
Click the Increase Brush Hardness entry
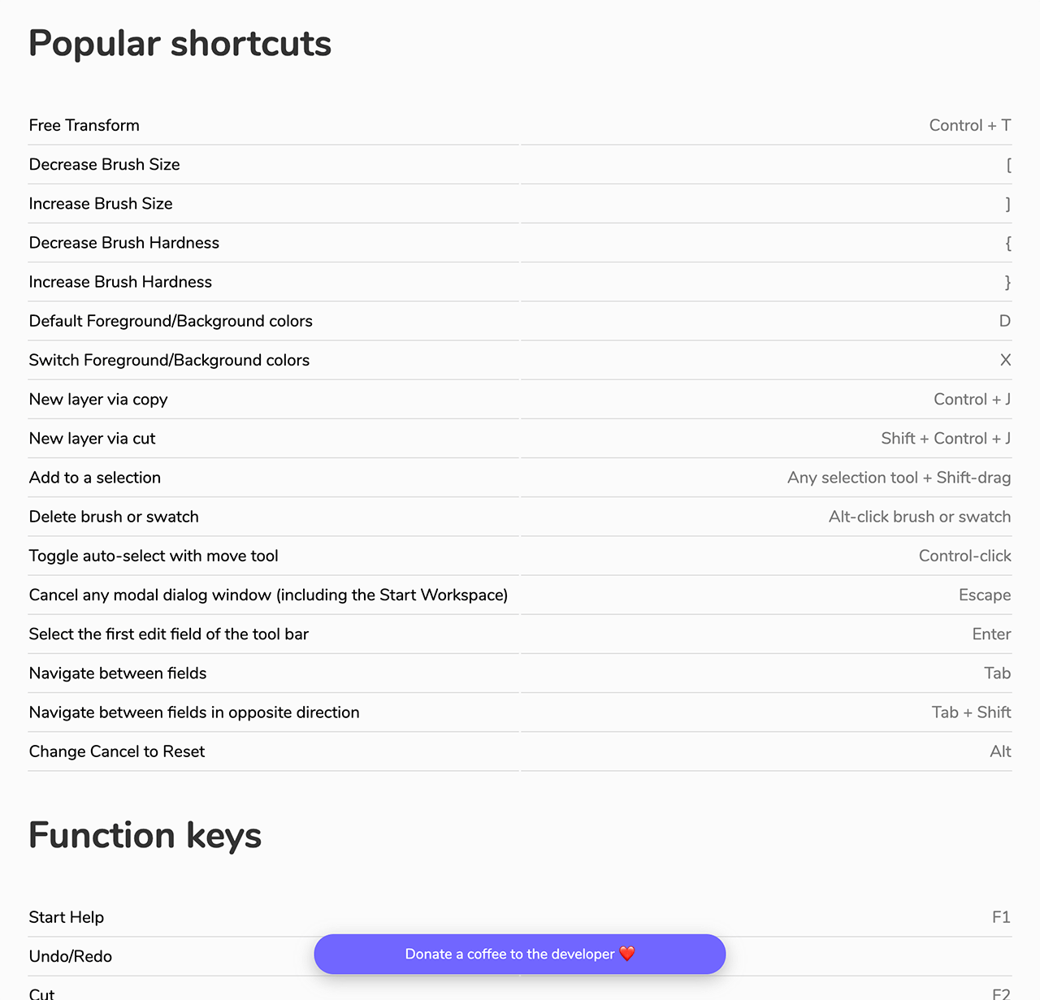pyautogui.click(x=120, y=282)
